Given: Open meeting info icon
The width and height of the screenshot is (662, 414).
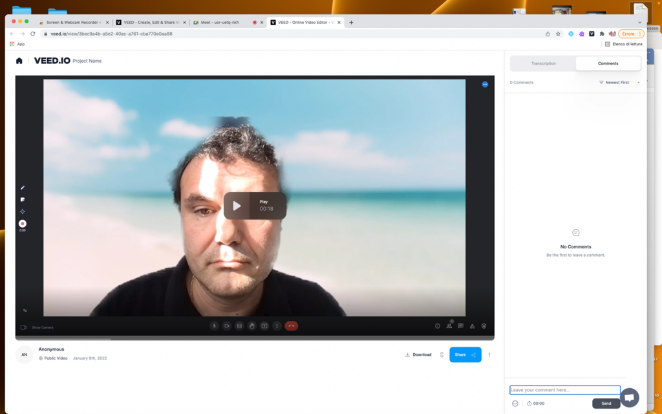Looking at the screenshot, I should coord(438,326).
